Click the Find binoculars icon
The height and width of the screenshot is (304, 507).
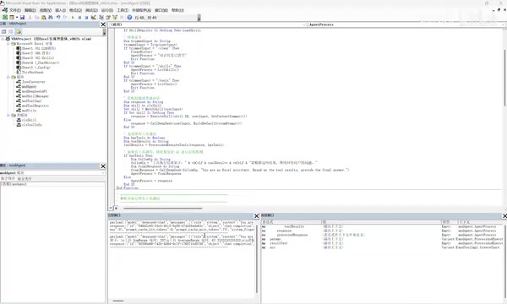click(51, 18)
